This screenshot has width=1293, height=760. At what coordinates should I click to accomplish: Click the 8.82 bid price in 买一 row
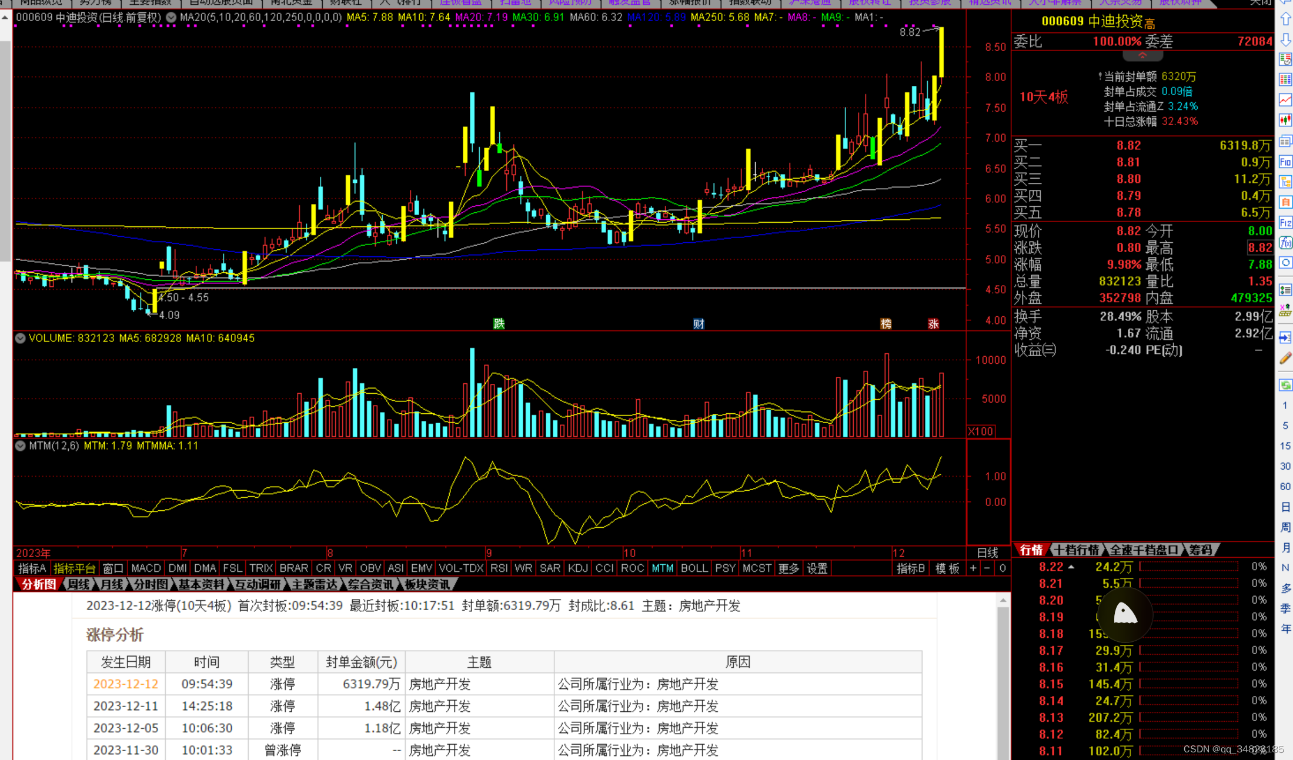(x=1128, y=145)
